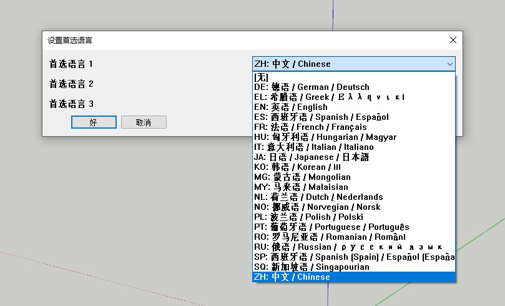Viewport: 505px width, 306px height.
Task: Select JA: Japanese language option
Action: pyautogui.click(x=312, y=157)
